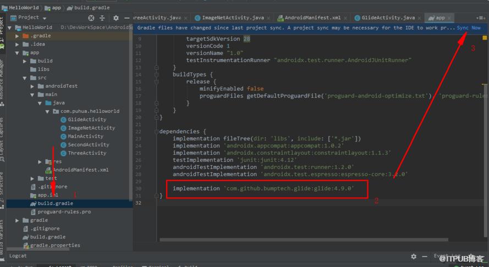Switch to the app gradle tab
Image resolution: width=489 pixels, height=267 pixels.
point(439,18)
